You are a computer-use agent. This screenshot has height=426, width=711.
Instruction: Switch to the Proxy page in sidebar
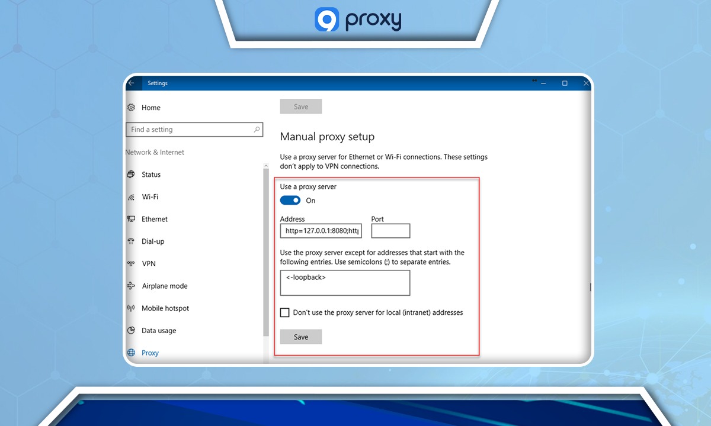[149, 353]
